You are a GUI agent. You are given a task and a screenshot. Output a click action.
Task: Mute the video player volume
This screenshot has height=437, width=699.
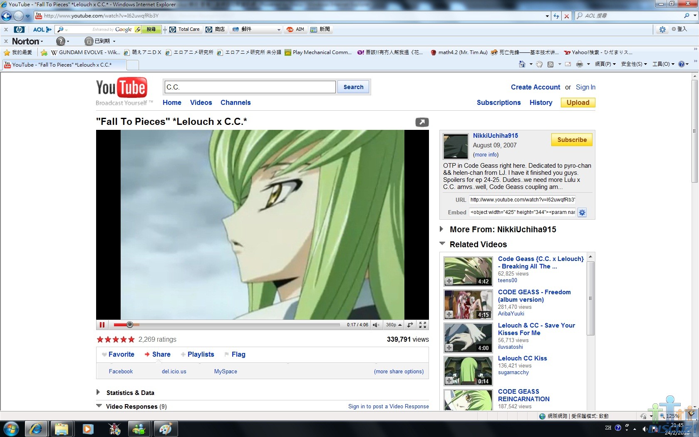pos(376,325)
